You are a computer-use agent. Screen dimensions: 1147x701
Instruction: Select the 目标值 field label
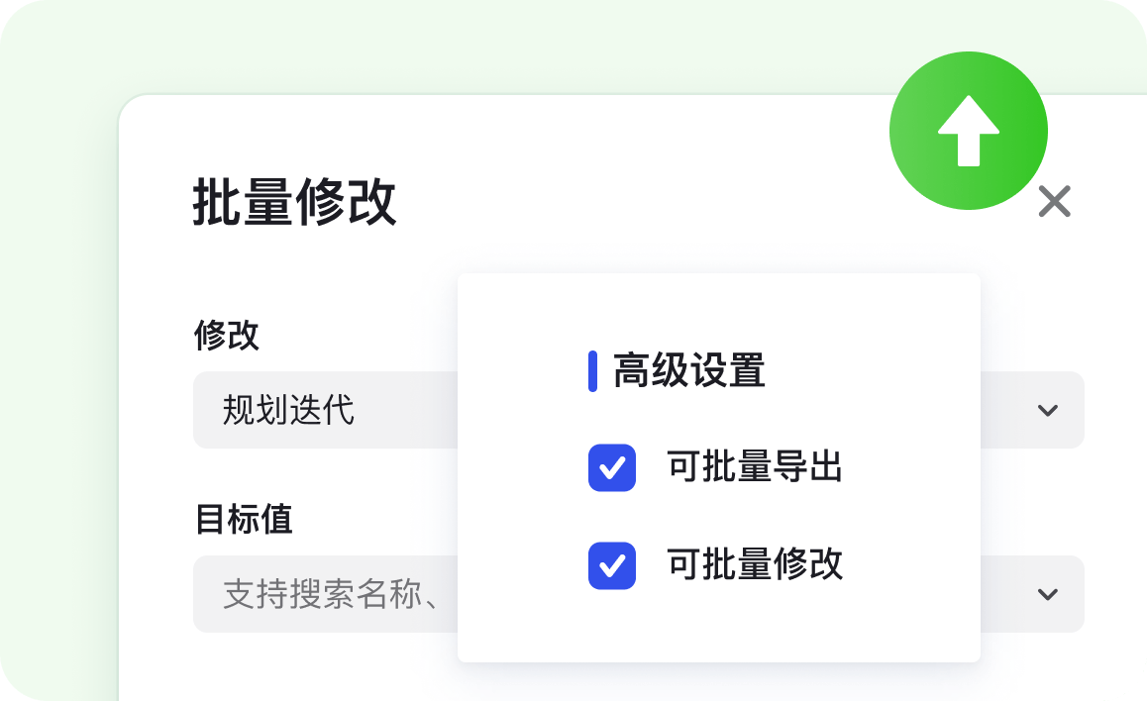click(244, 519)
